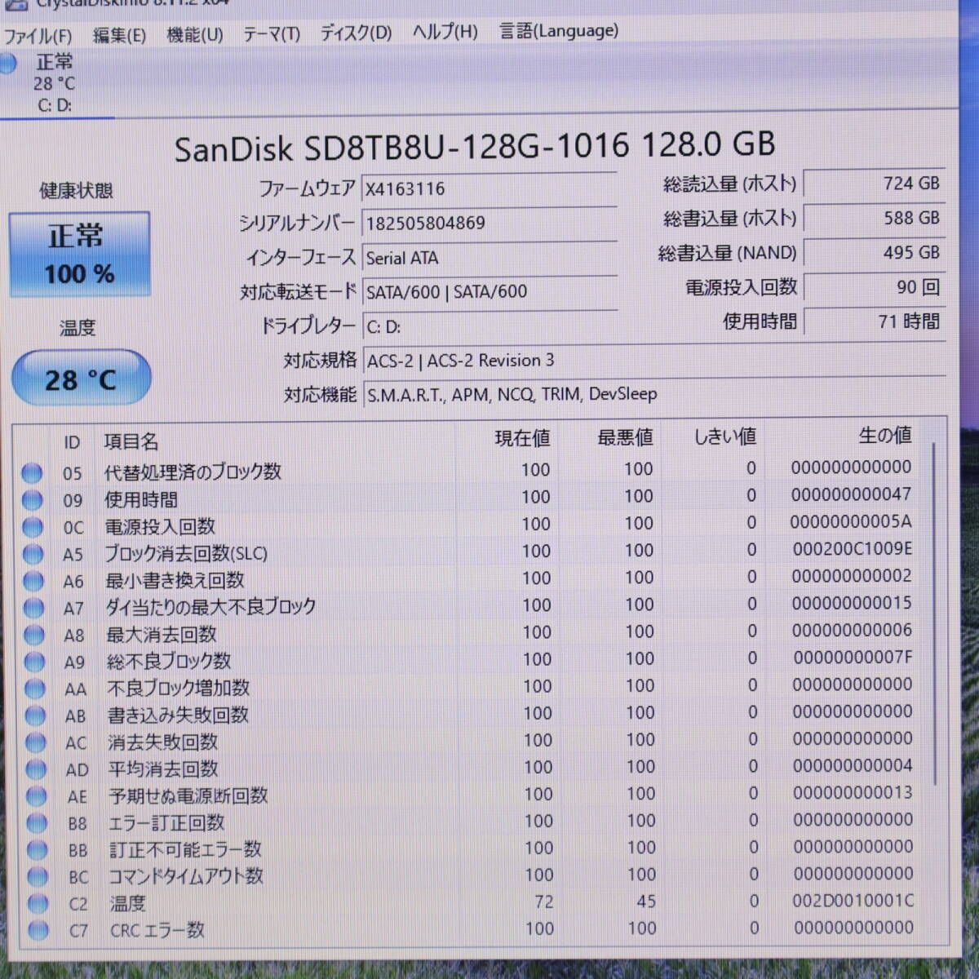
Task: Click status icon for ID A9 row
Action: (34, 662)
